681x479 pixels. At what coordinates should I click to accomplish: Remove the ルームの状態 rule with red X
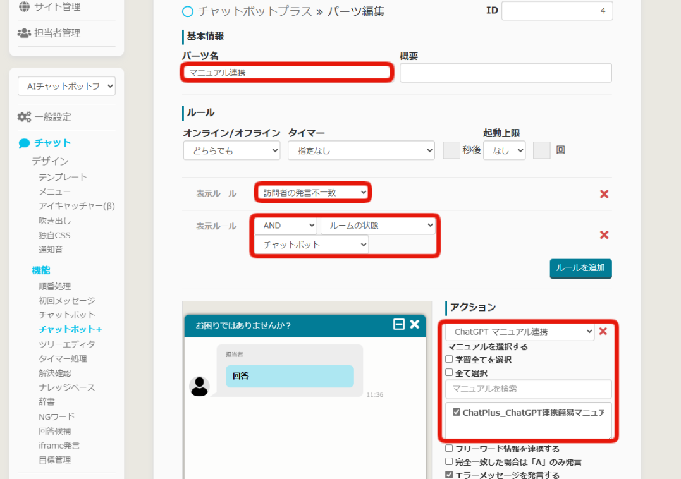point(604,234)
